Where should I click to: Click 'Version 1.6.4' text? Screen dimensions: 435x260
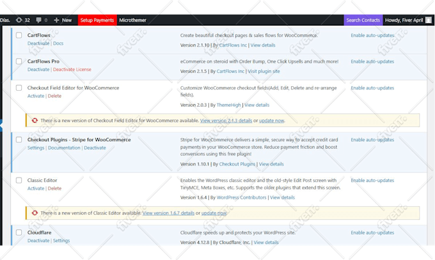[194, 197]
